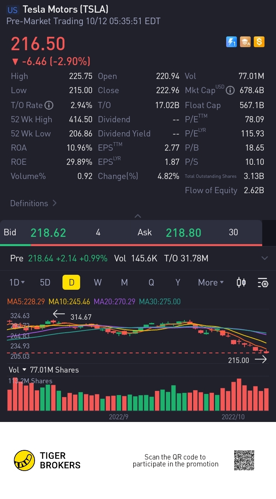Tap the 215.00 chart low marker
276x499 pixels.
(x=238, y=360)
